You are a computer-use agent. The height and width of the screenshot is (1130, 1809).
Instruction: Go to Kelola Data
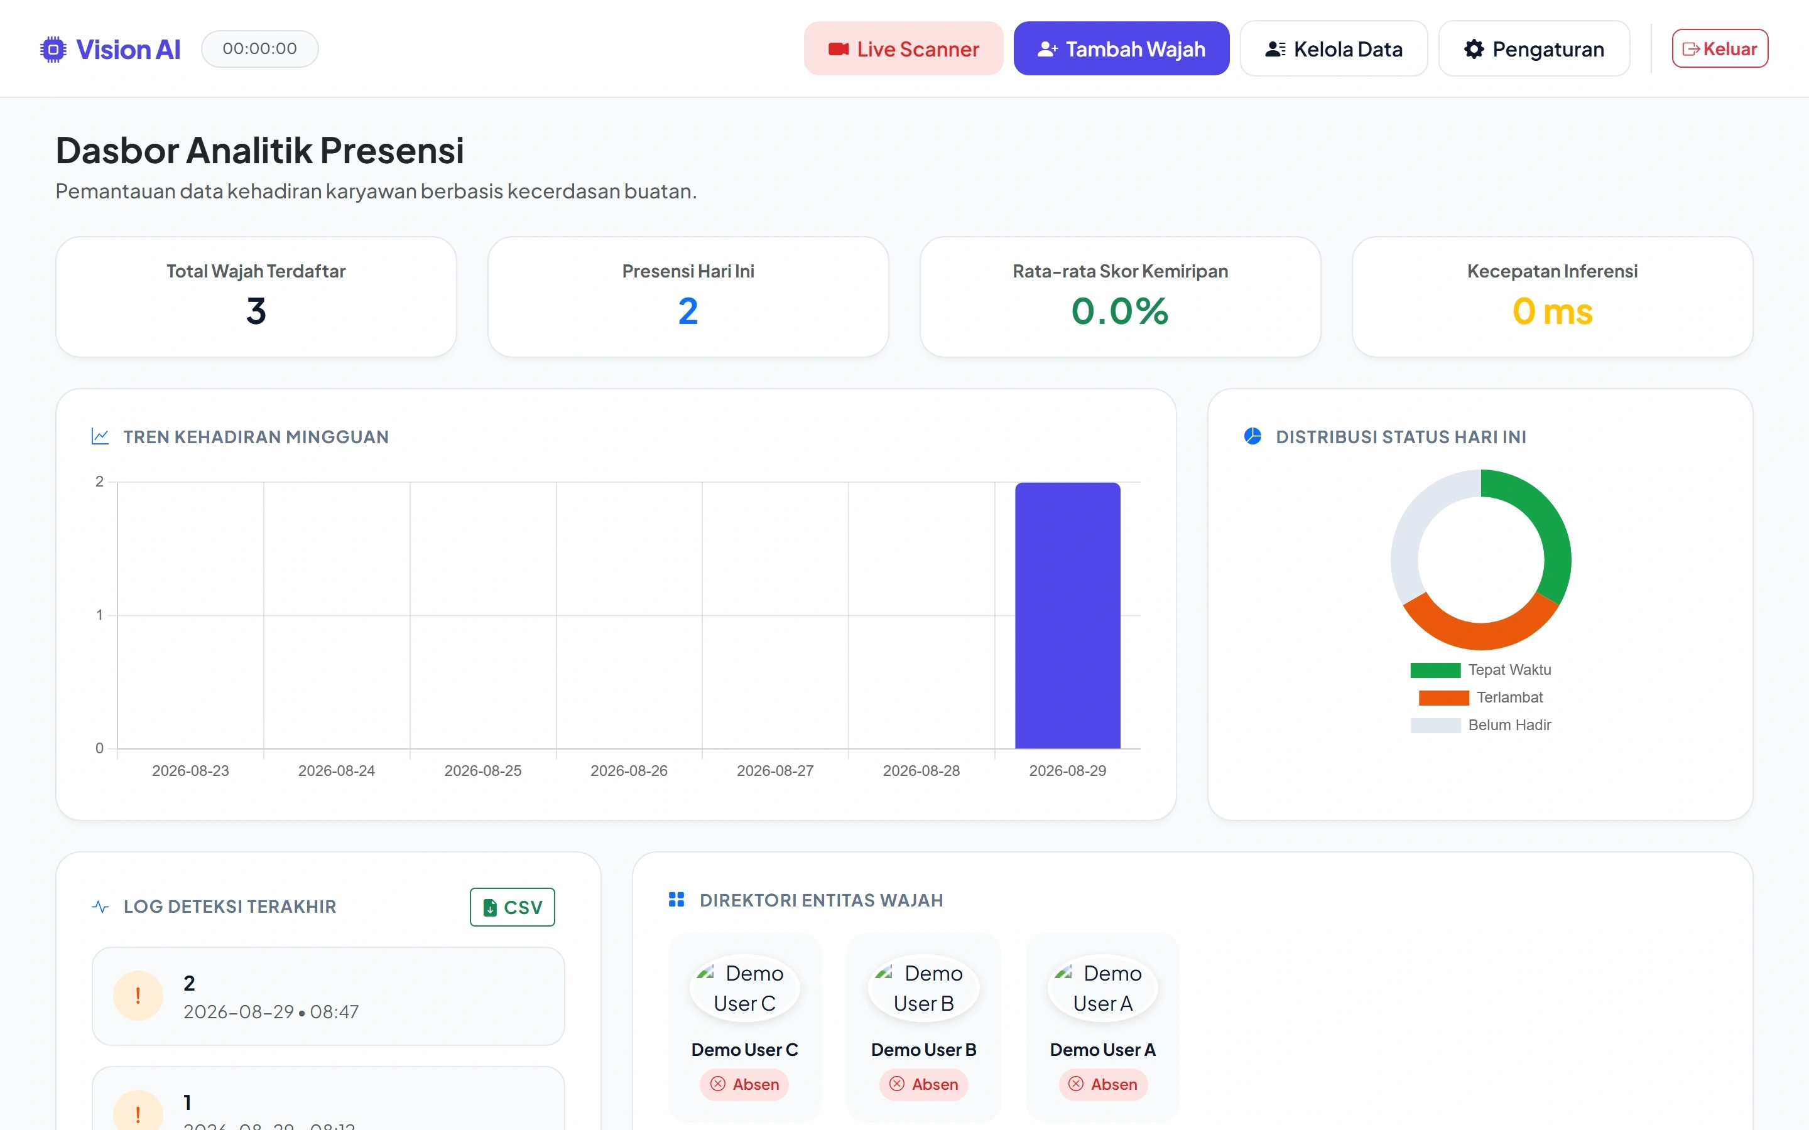coord(1334,48)
